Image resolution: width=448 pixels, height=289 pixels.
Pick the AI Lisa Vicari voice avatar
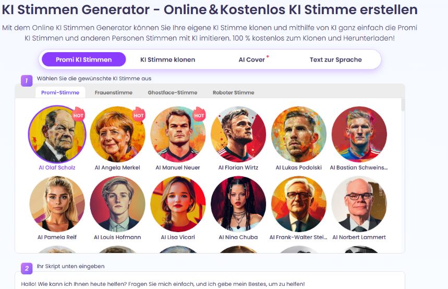[178, 203]
